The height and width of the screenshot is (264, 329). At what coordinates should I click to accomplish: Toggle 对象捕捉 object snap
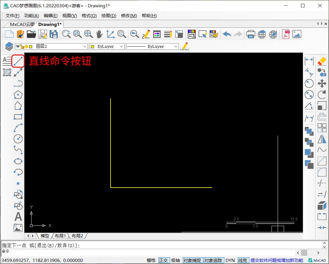[192, 260]
